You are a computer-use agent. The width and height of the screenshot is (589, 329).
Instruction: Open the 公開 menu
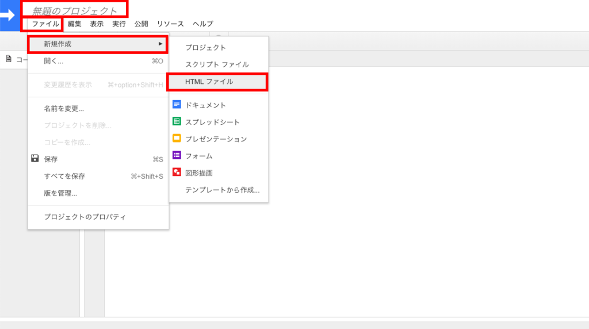[x=141, y=24]
